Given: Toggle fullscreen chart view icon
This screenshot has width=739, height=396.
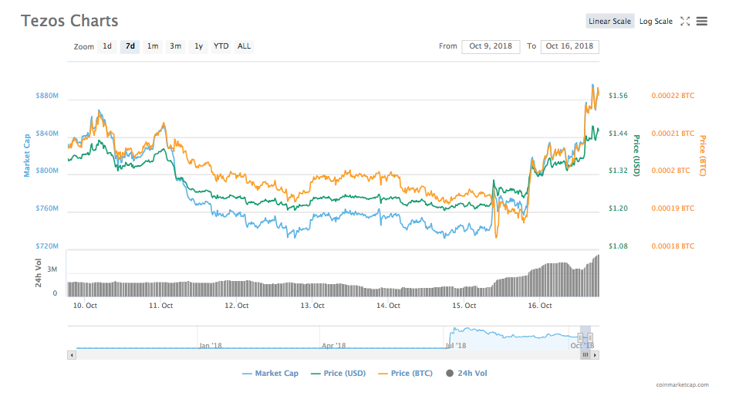Looking at the screenshot, I should point(685,21).
